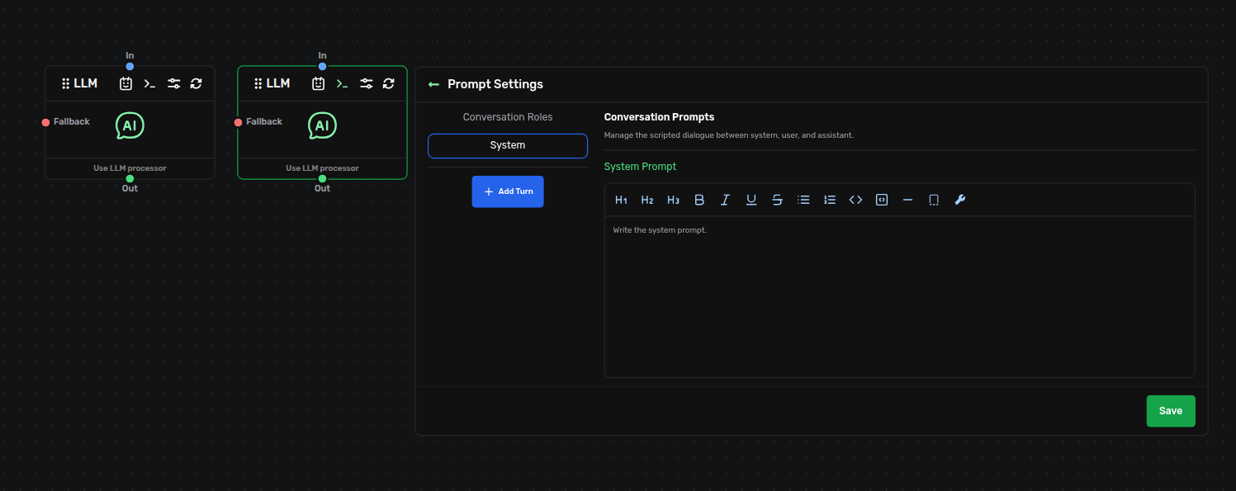Click the green prompt terminal icon on the selected node

[x=342, y=83]
